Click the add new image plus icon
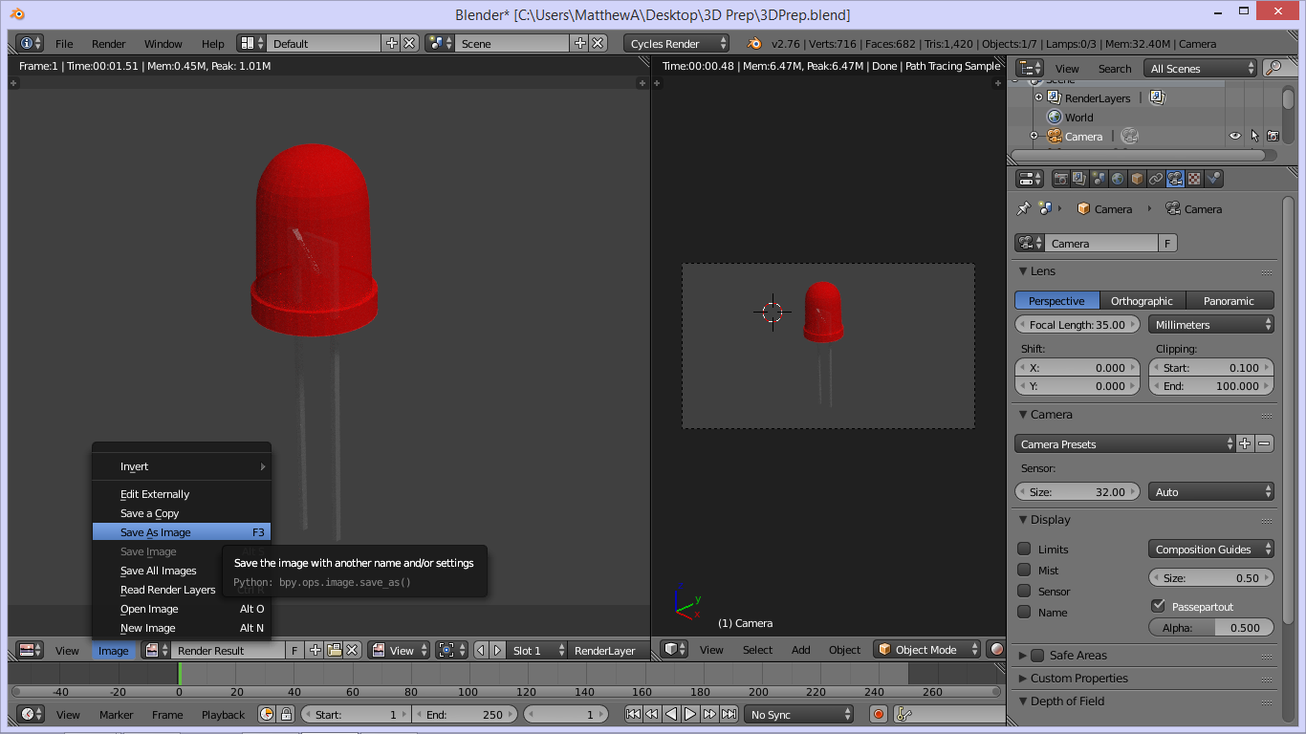1306x734 pixels. pyautogui.click(x=316, y=650)
